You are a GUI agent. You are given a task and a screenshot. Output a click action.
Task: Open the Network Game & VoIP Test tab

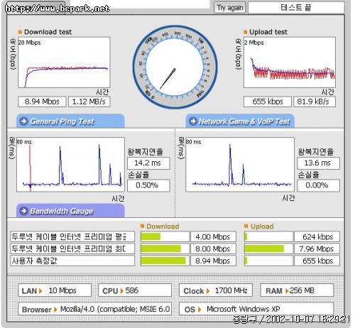tap(240, 121)
